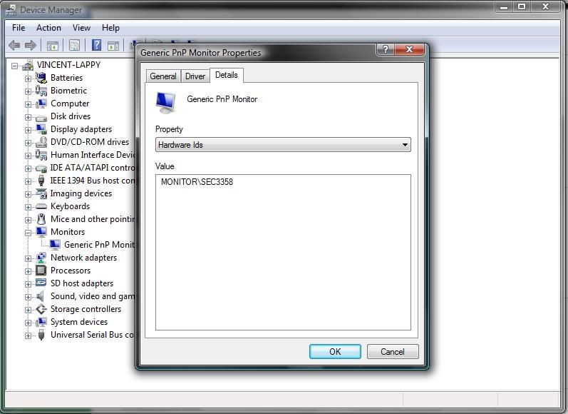Select the SD host adapters icon

point(41,283)
